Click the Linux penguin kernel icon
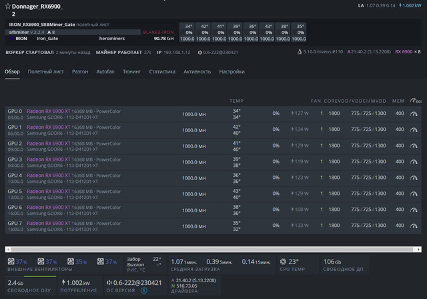Screen dimensions: 427x299 point(300,51)
